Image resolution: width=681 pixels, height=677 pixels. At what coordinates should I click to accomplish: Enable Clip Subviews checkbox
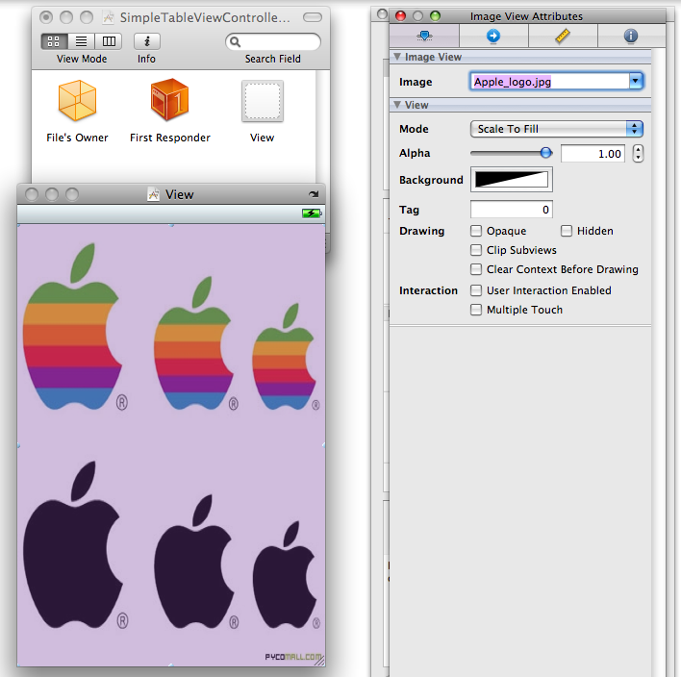(476, 250)
